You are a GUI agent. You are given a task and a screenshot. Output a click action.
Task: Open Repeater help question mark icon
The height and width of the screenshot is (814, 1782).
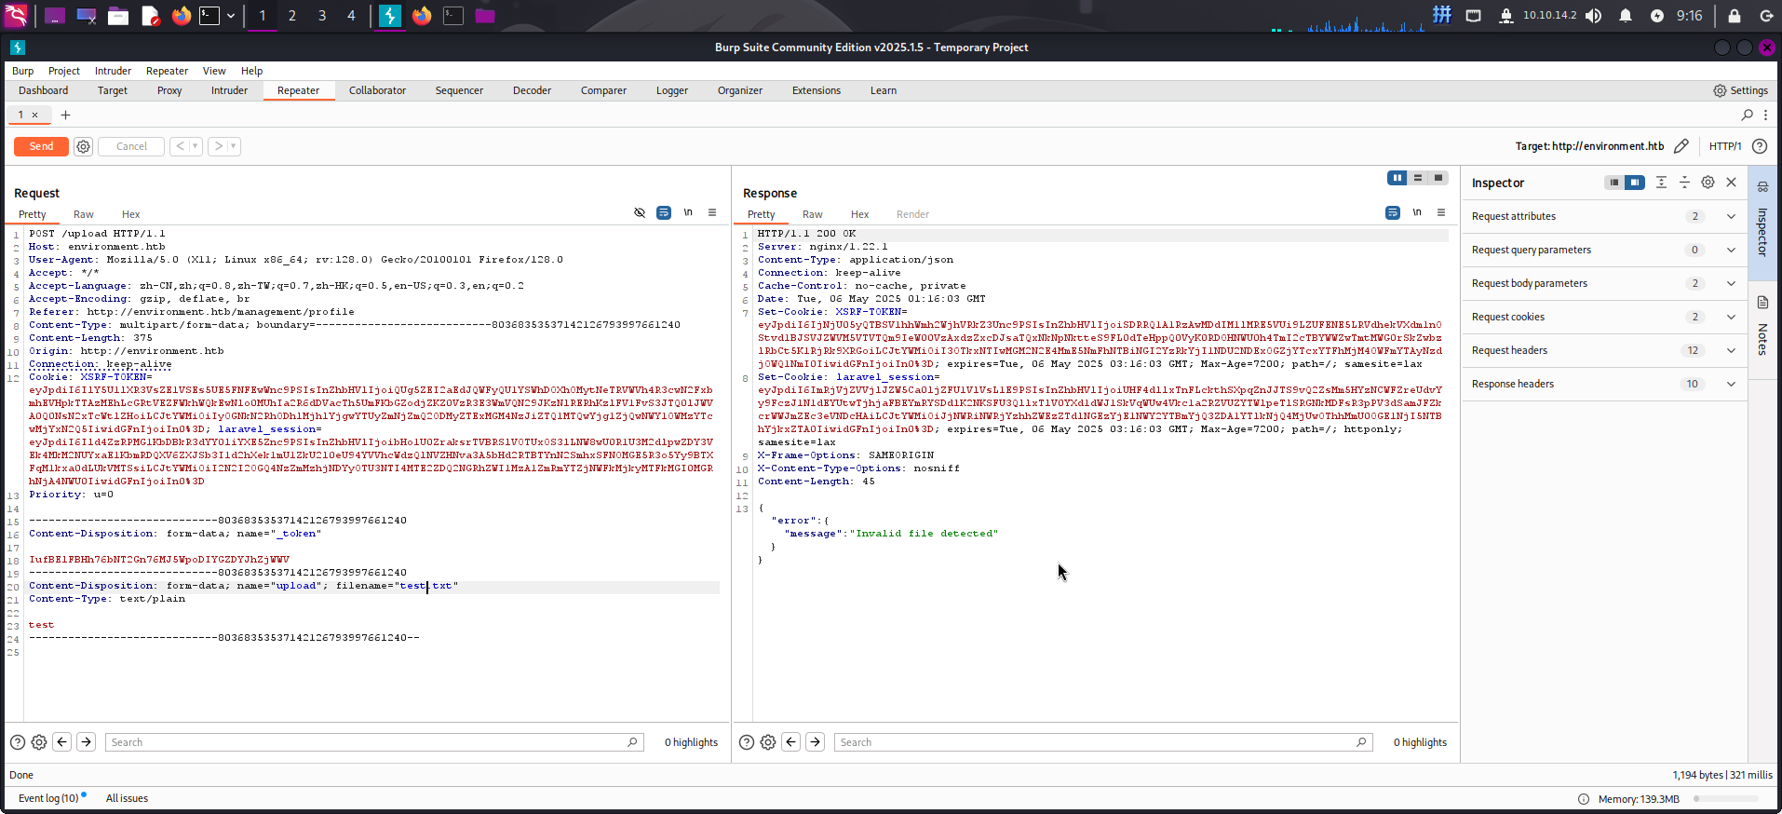click(1759, 146)
